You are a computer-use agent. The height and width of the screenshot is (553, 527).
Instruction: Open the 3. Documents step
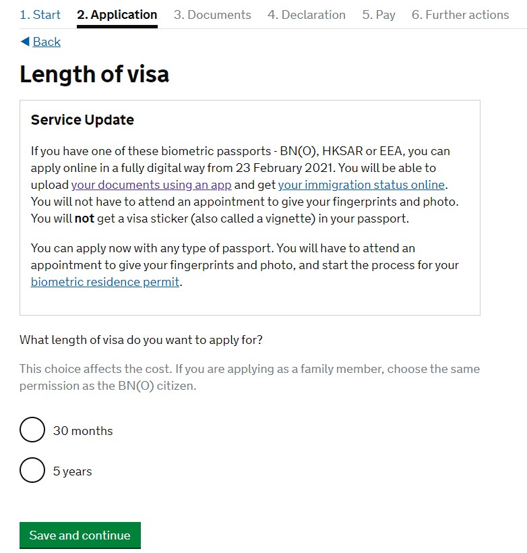pos(212,15)
